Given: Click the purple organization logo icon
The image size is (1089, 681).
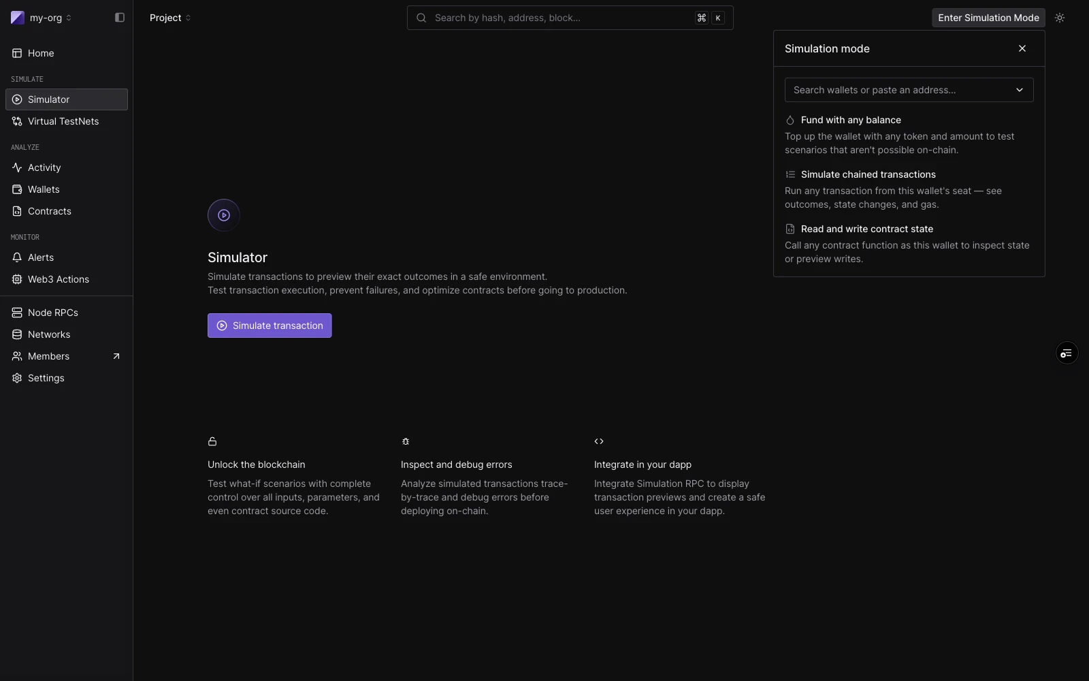Looking at the screenshot, I should click(x=18, y=18).
